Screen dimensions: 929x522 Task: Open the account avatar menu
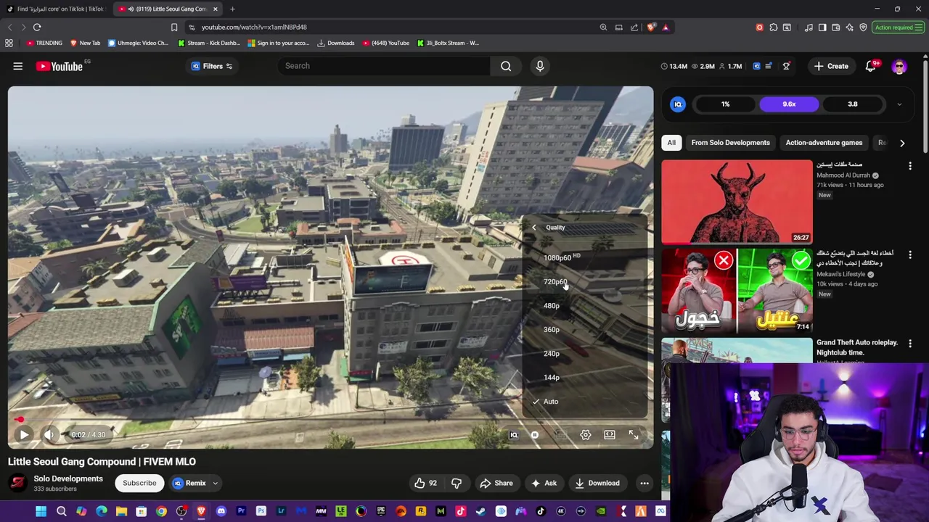click(x=899, y=66)
